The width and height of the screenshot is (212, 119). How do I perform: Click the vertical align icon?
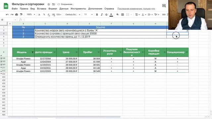[x=143, y=15]
